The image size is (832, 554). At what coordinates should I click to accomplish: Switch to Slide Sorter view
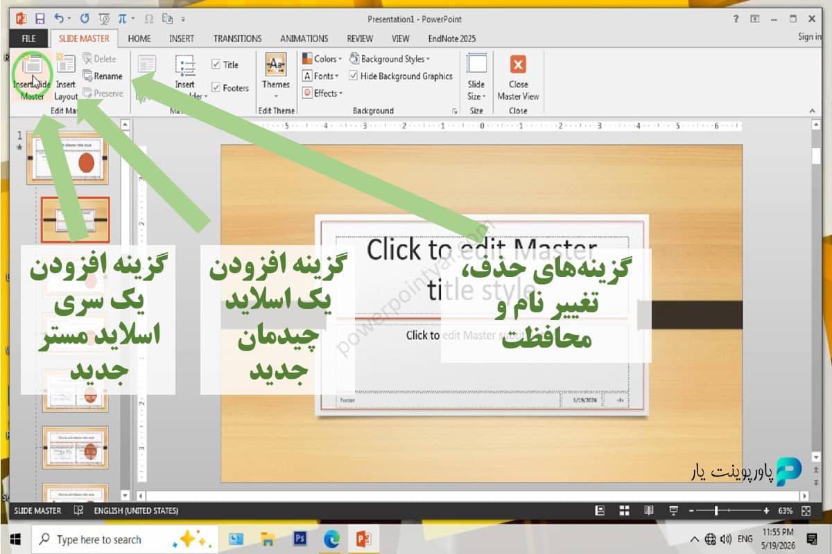click(x=624, y=510)
